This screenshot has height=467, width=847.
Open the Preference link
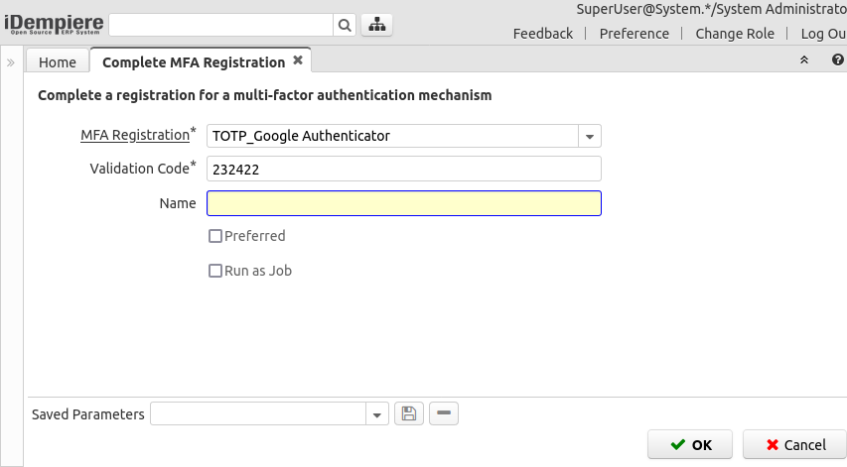point(635,34)
